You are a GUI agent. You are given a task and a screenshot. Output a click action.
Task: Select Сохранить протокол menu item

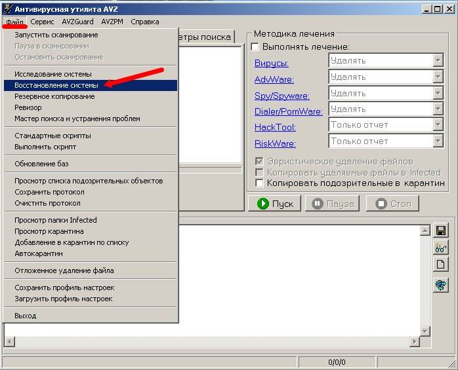91,192
